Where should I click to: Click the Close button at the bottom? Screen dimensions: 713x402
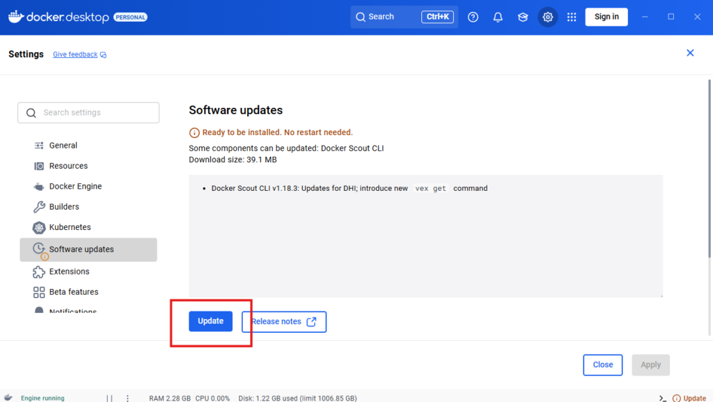pos(602,364)
